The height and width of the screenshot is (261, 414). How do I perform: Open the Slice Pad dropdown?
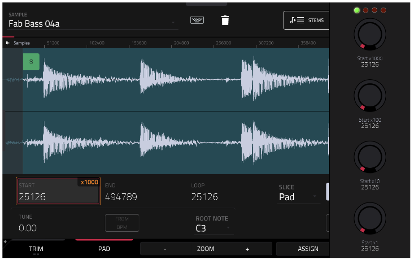pyautogui.click(x=299, y=197)
